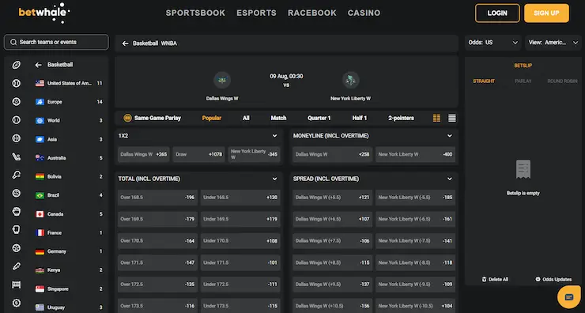
Task: Switch to single-column list market view
Action: 452,118
